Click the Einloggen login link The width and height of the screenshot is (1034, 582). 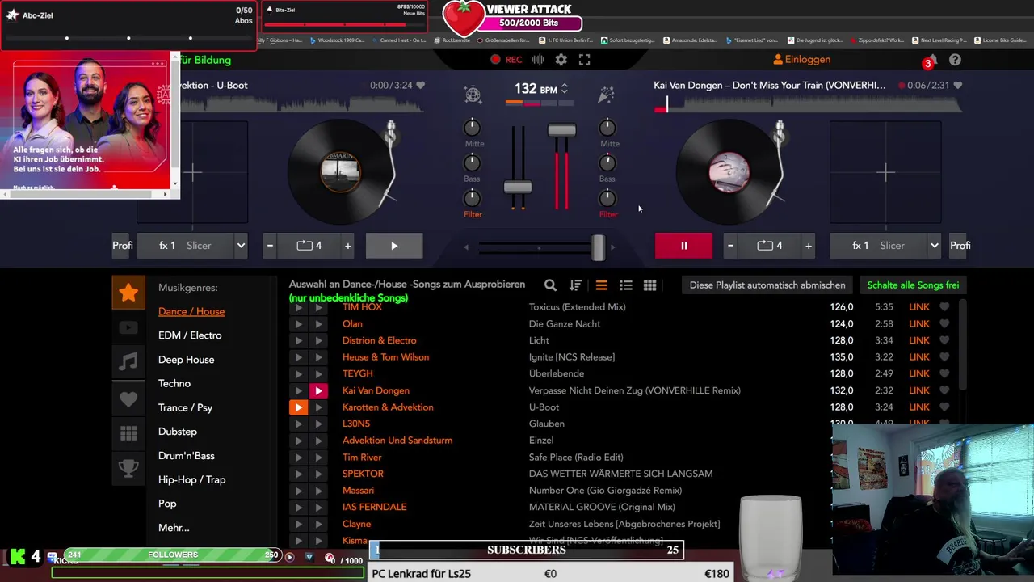pos(801,60)
